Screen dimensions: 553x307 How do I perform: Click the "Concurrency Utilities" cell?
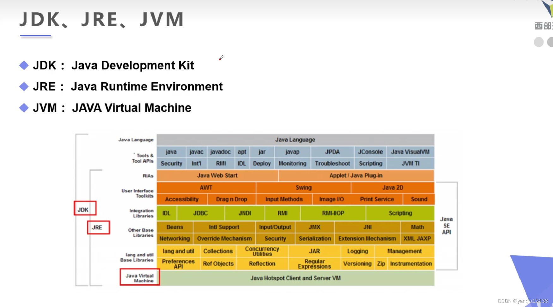[262, 251]
